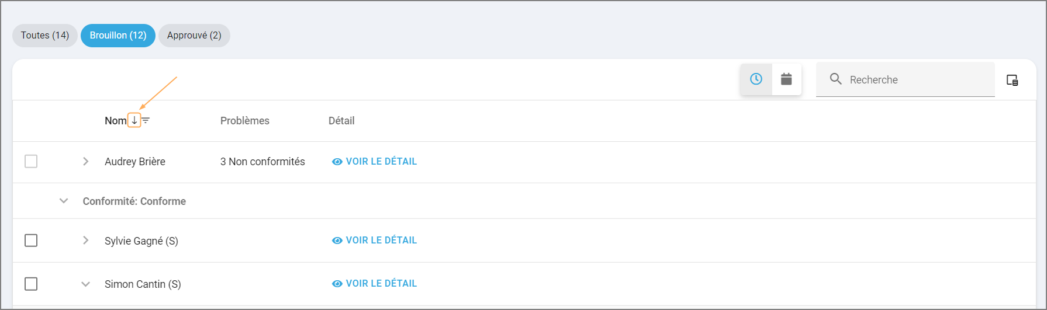Click the eye icon in Audrey Brière's row
Image resolution: width=1047 pixels, height=310 pixels.
tap(337, 162)
